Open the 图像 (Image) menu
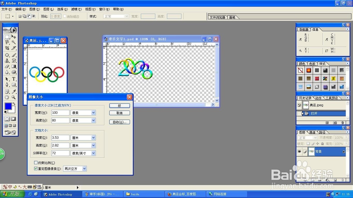Screen dimensions: 353x198 (35, 9)
